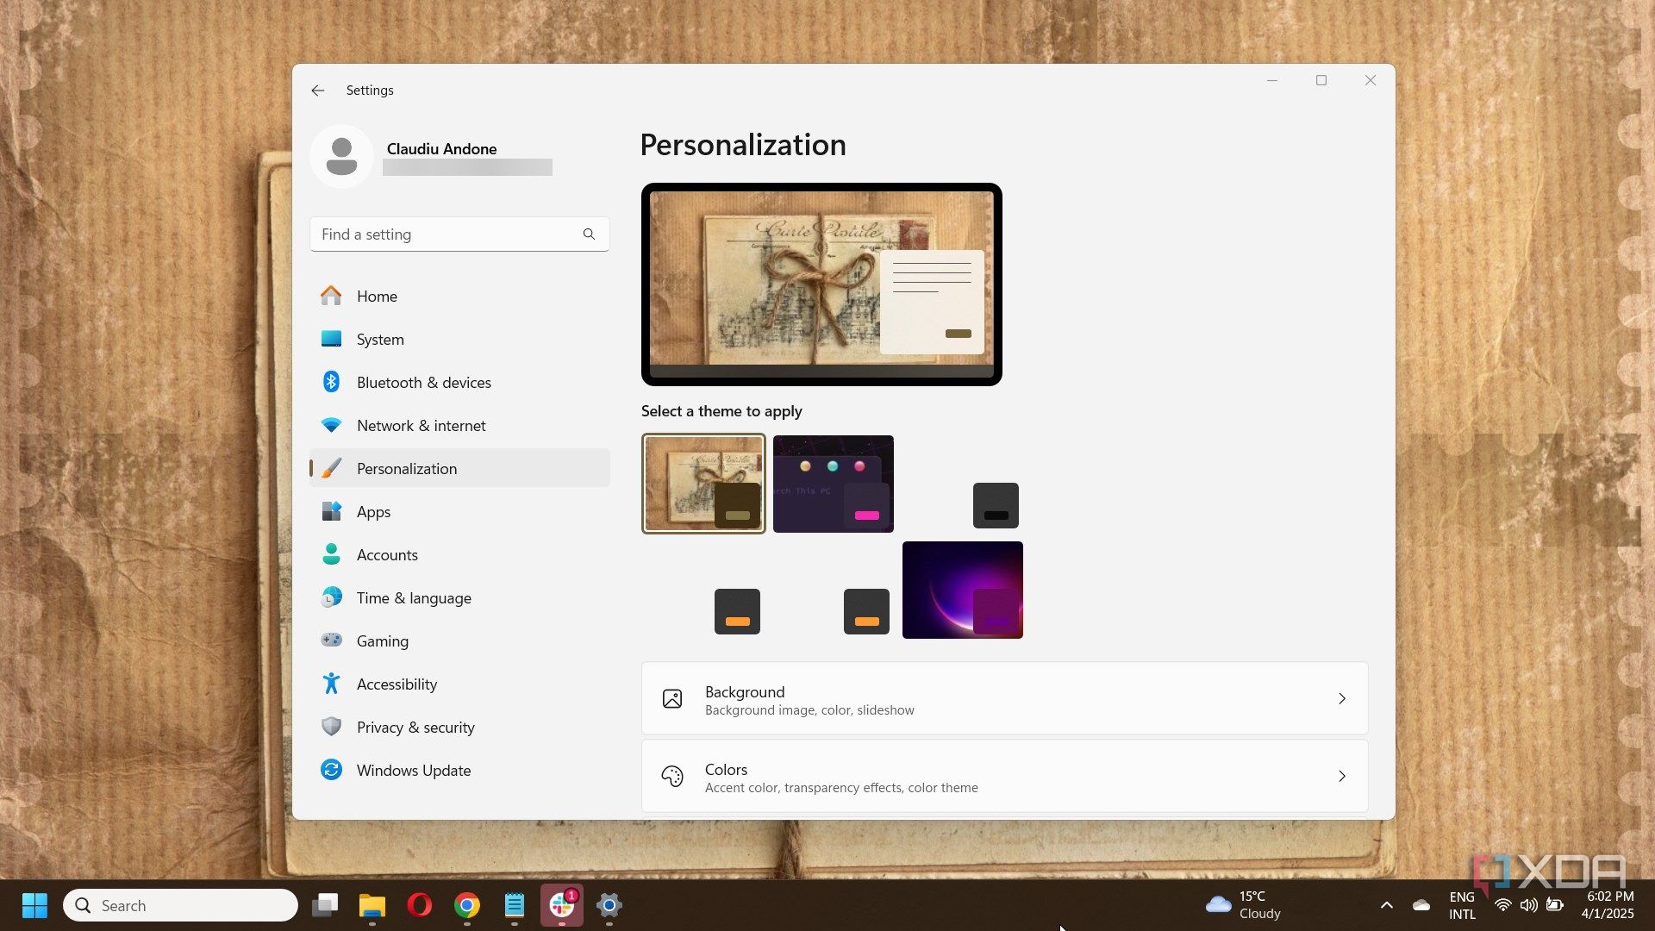Viewport: 1655px width, 931px height.
Task: Open Network & internet settings
Action: pyautogui.click(x=459, y=425)
